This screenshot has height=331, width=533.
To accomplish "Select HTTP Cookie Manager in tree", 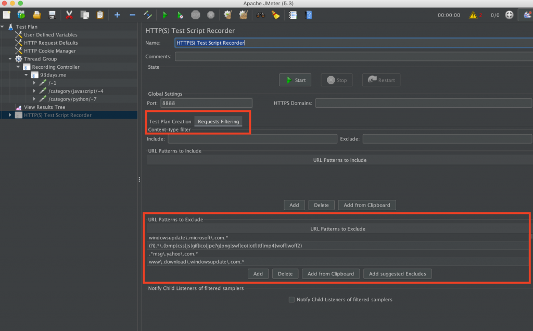I will 50,50.
